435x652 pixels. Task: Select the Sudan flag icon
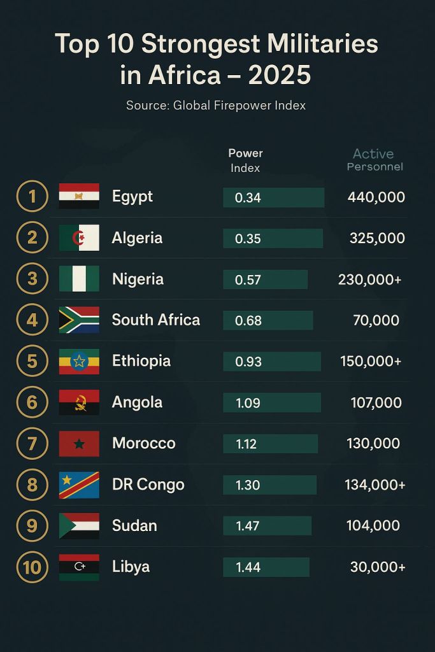click(79, 525)
